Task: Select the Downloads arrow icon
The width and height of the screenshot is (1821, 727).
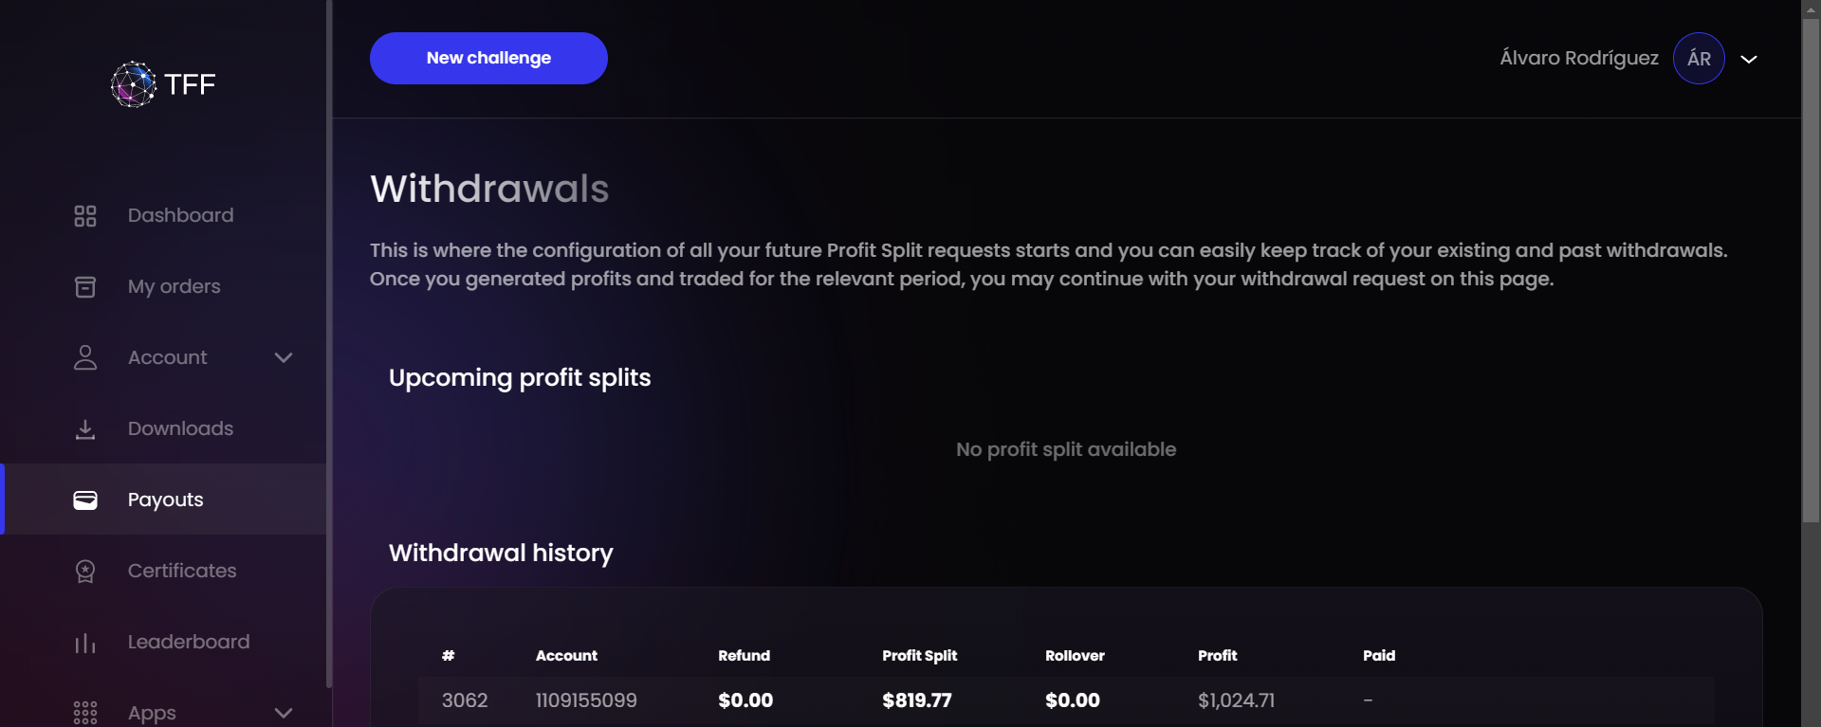Action: pos(85,428)
